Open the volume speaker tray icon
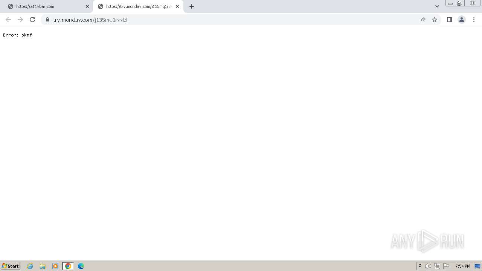Screen dimensions: 482x271 click(428, 266)
